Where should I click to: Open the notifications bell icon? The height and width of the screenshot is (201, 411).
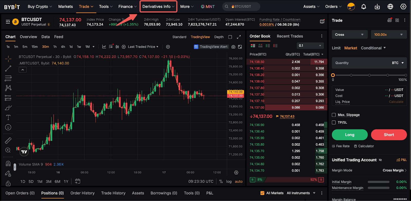[363, 7]
